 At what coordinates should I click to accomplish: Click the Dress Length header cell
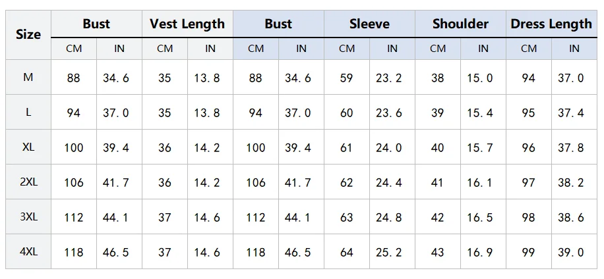click(x=551, y=24)
